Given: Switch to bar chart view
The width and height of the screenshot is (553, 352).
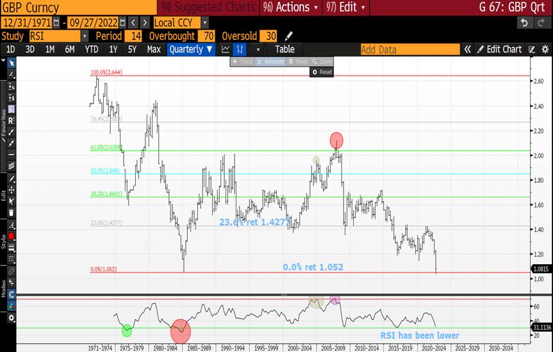Looking at the screenshot, I should (240, 49).
